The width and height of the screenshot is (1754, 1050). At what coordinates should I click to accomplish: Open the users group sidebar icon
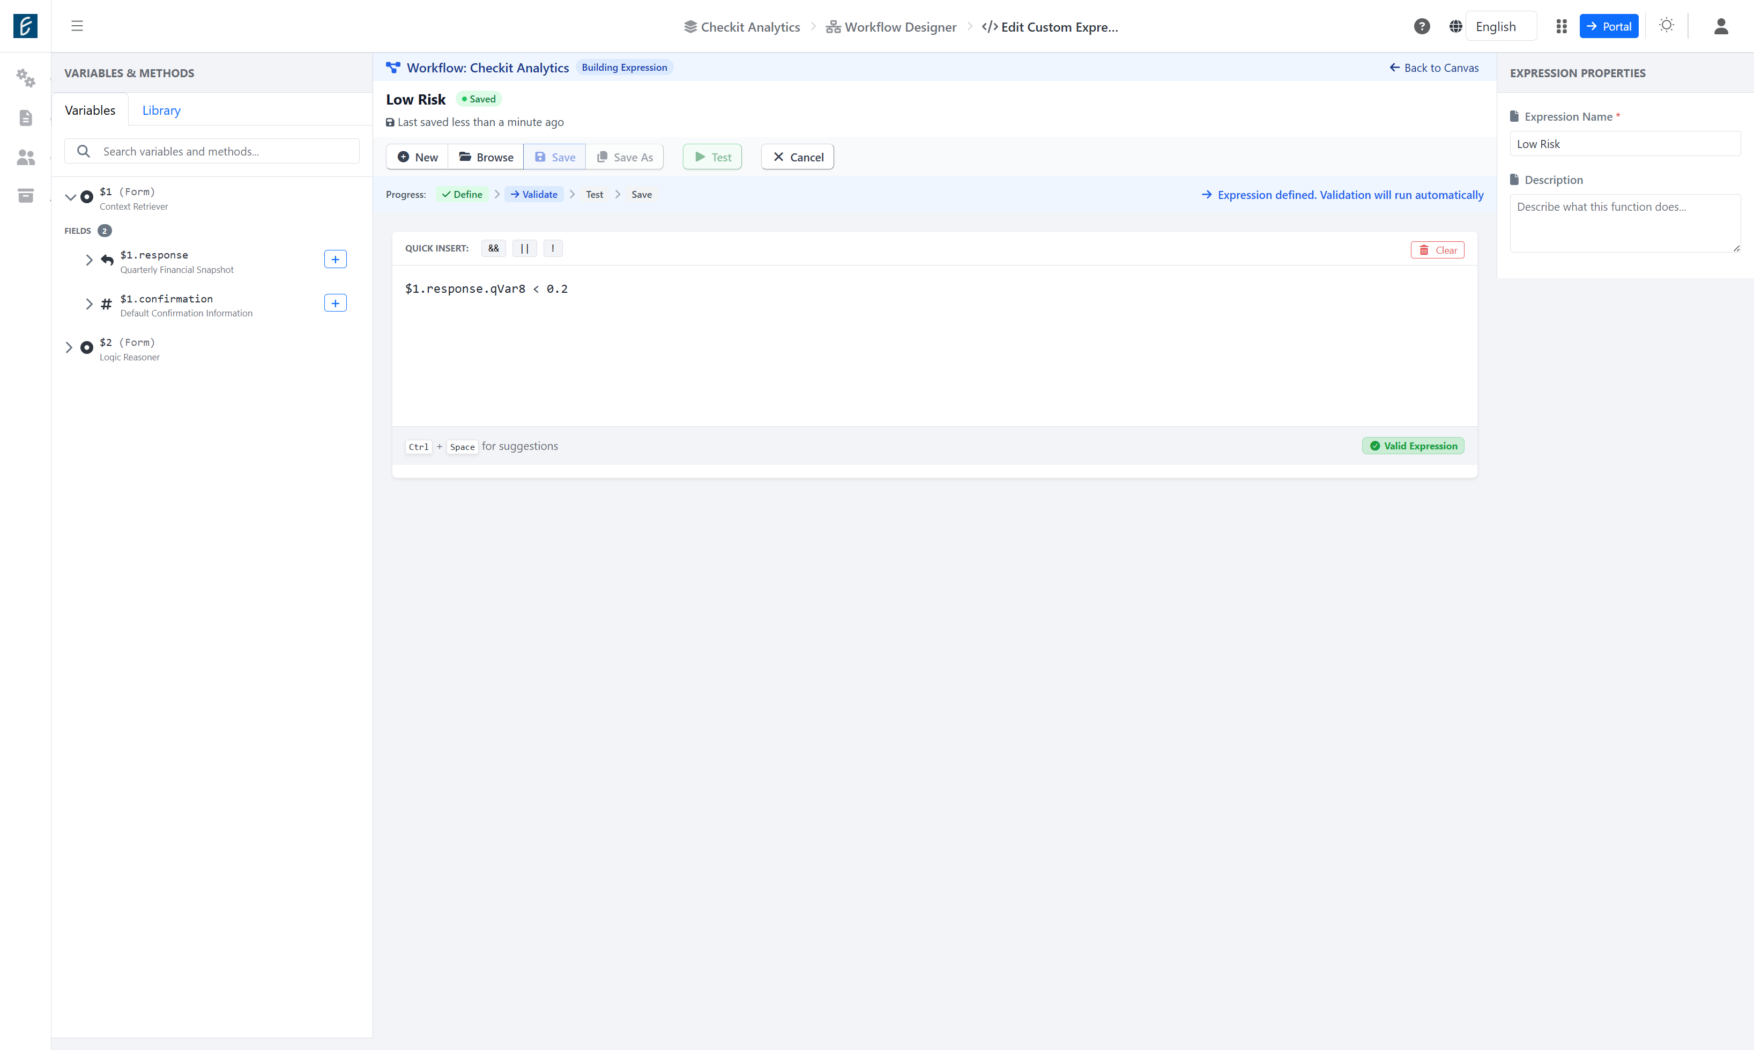[x=25, y=157]
